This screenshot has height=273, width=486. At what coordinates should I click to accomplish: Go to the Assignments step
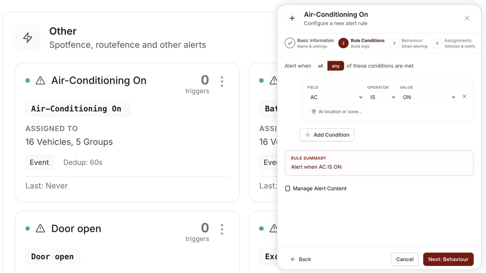pos(454,43)
